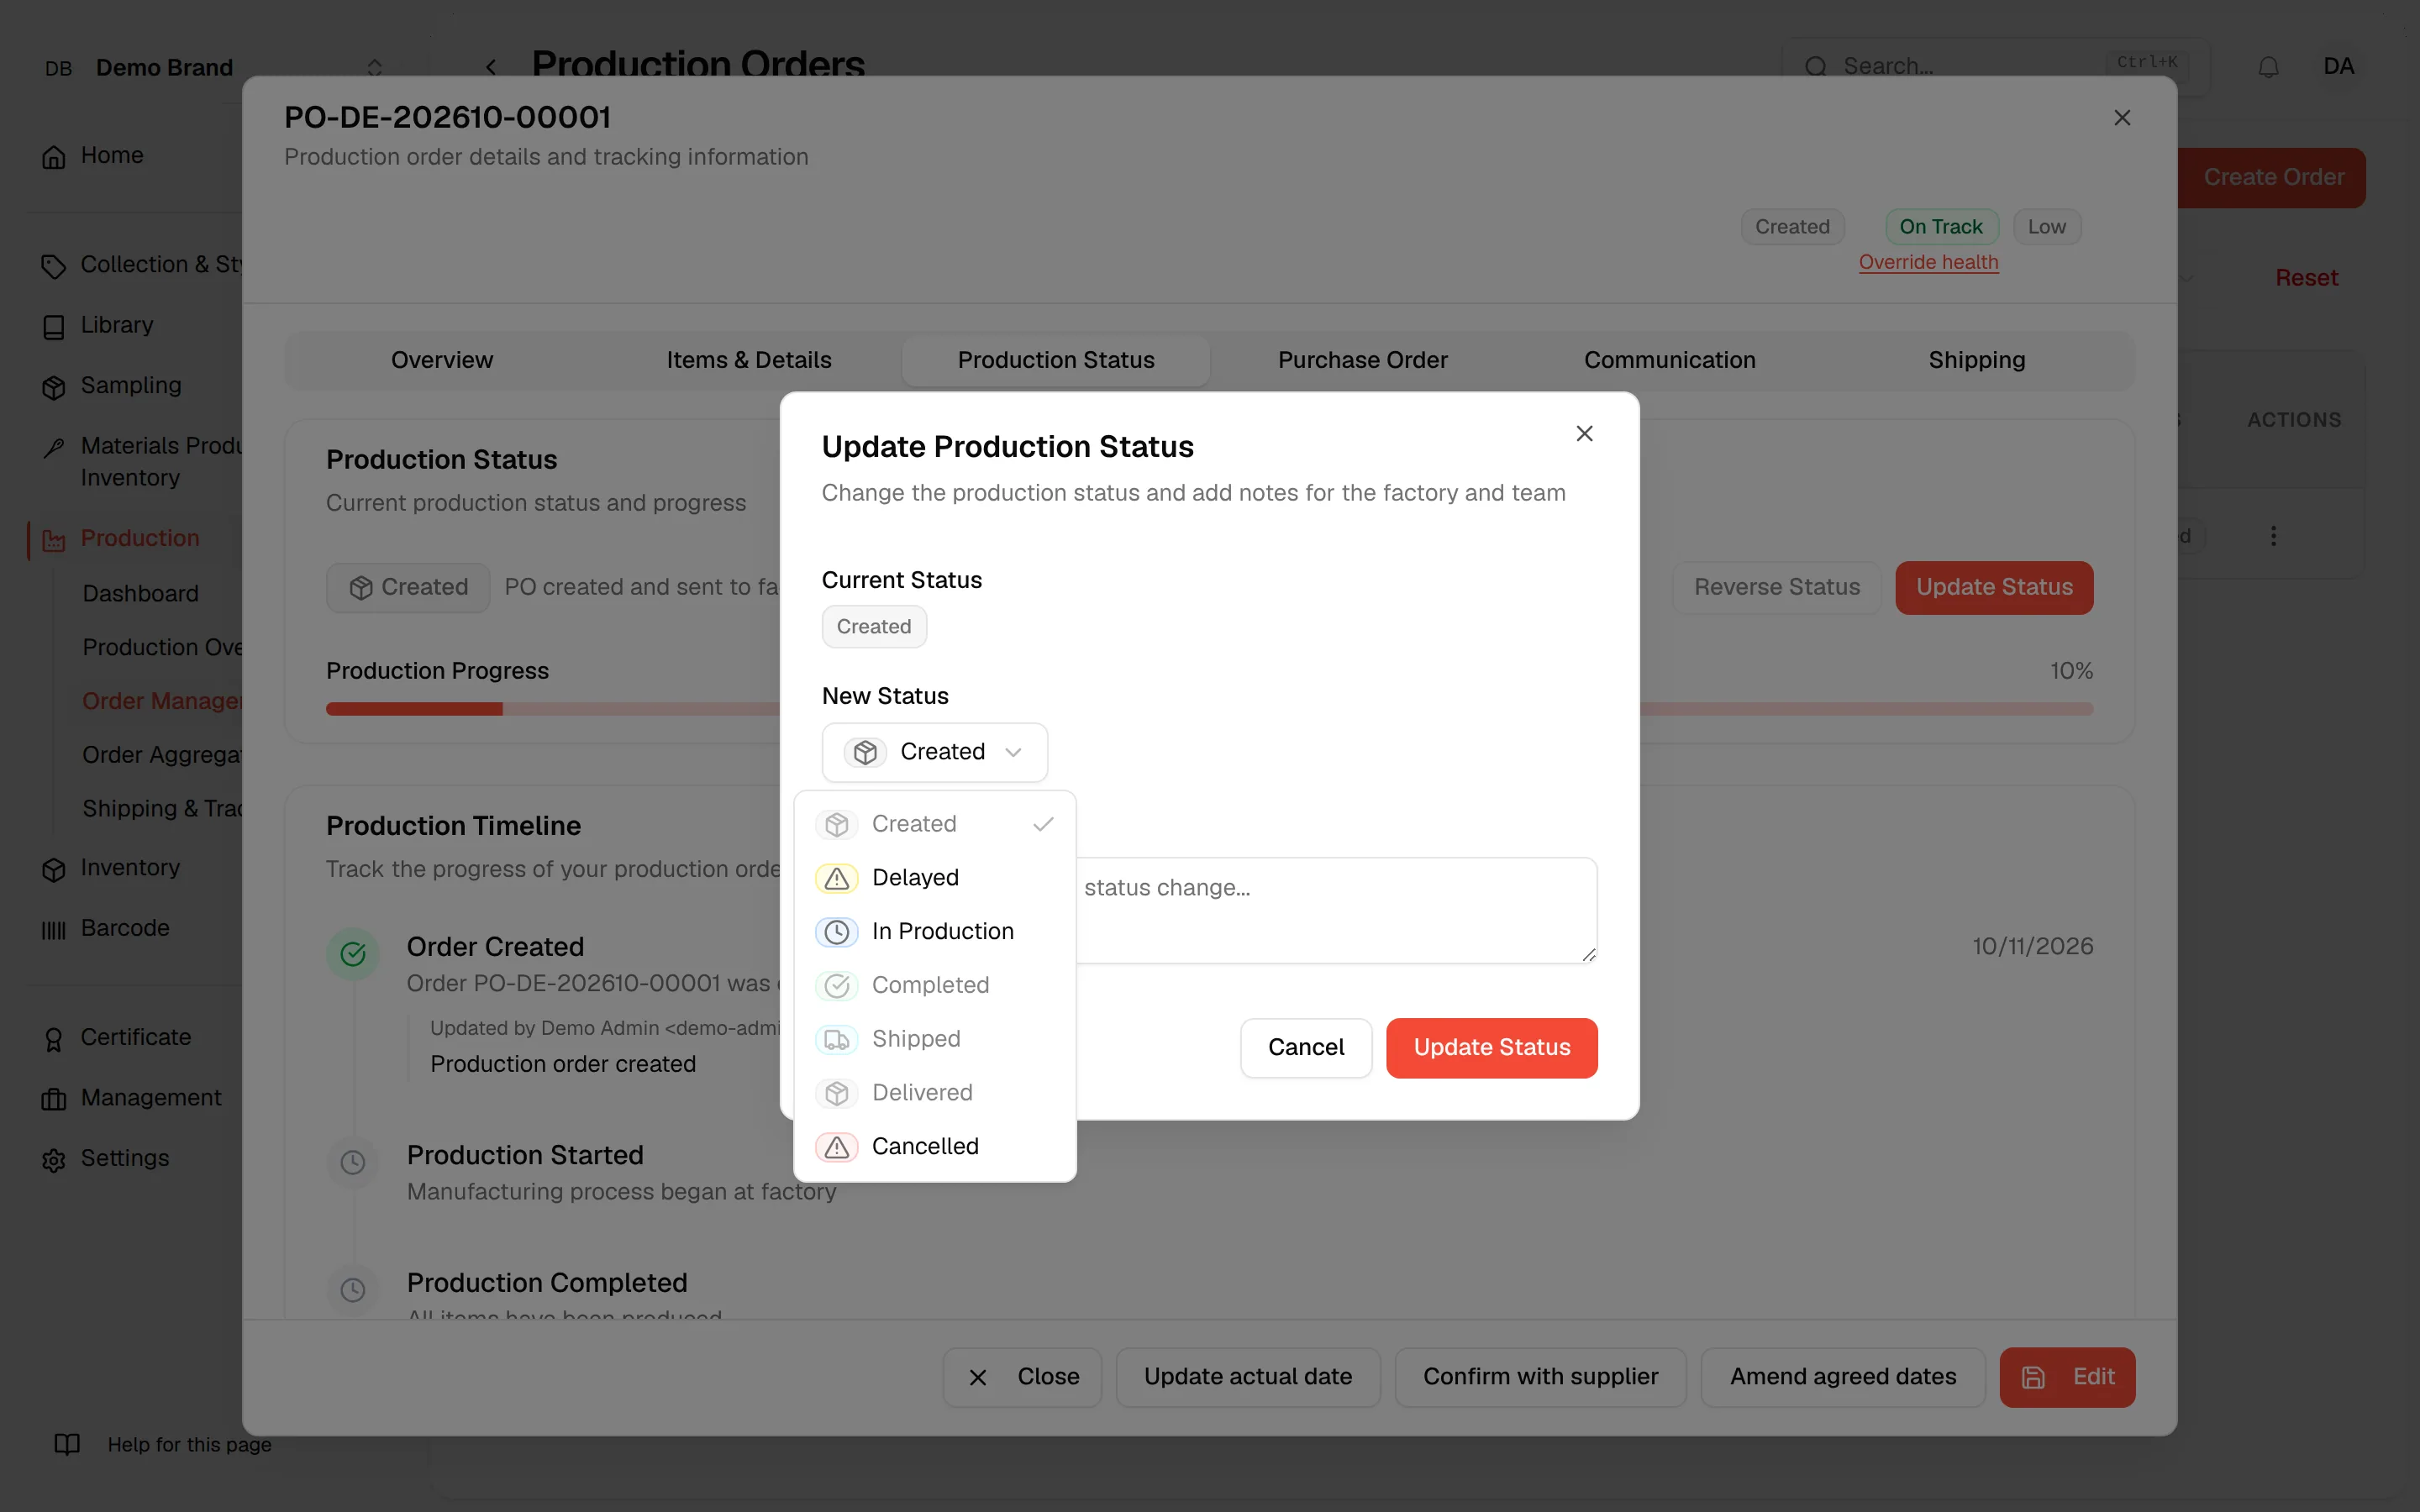Click Confirm with supplier
This screenshot has width=2420, height=1512.
pyautogui.click(x=1540, y=1377)
